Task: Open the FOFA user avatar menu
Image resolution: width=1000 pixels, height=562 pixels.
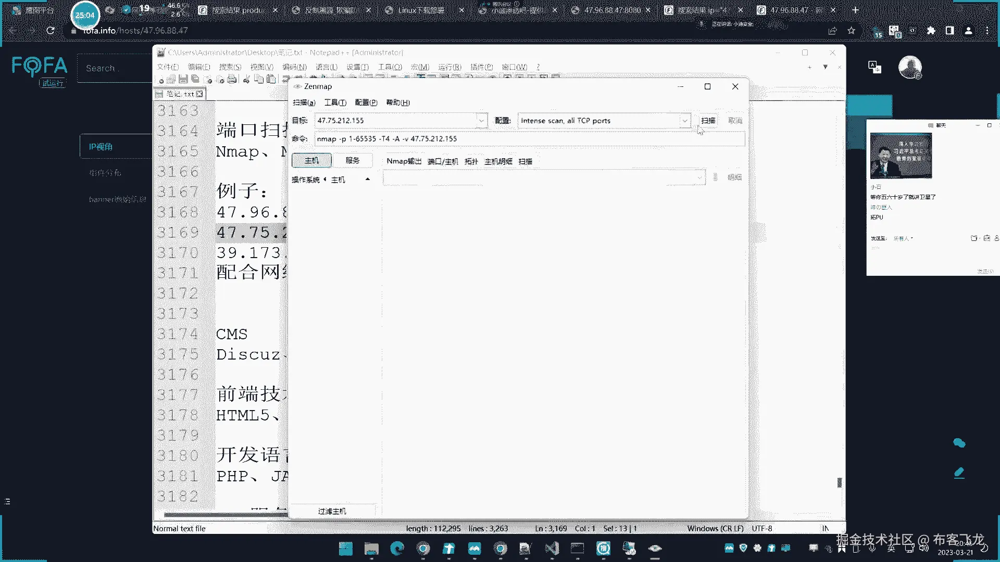Action: [910, 67]
